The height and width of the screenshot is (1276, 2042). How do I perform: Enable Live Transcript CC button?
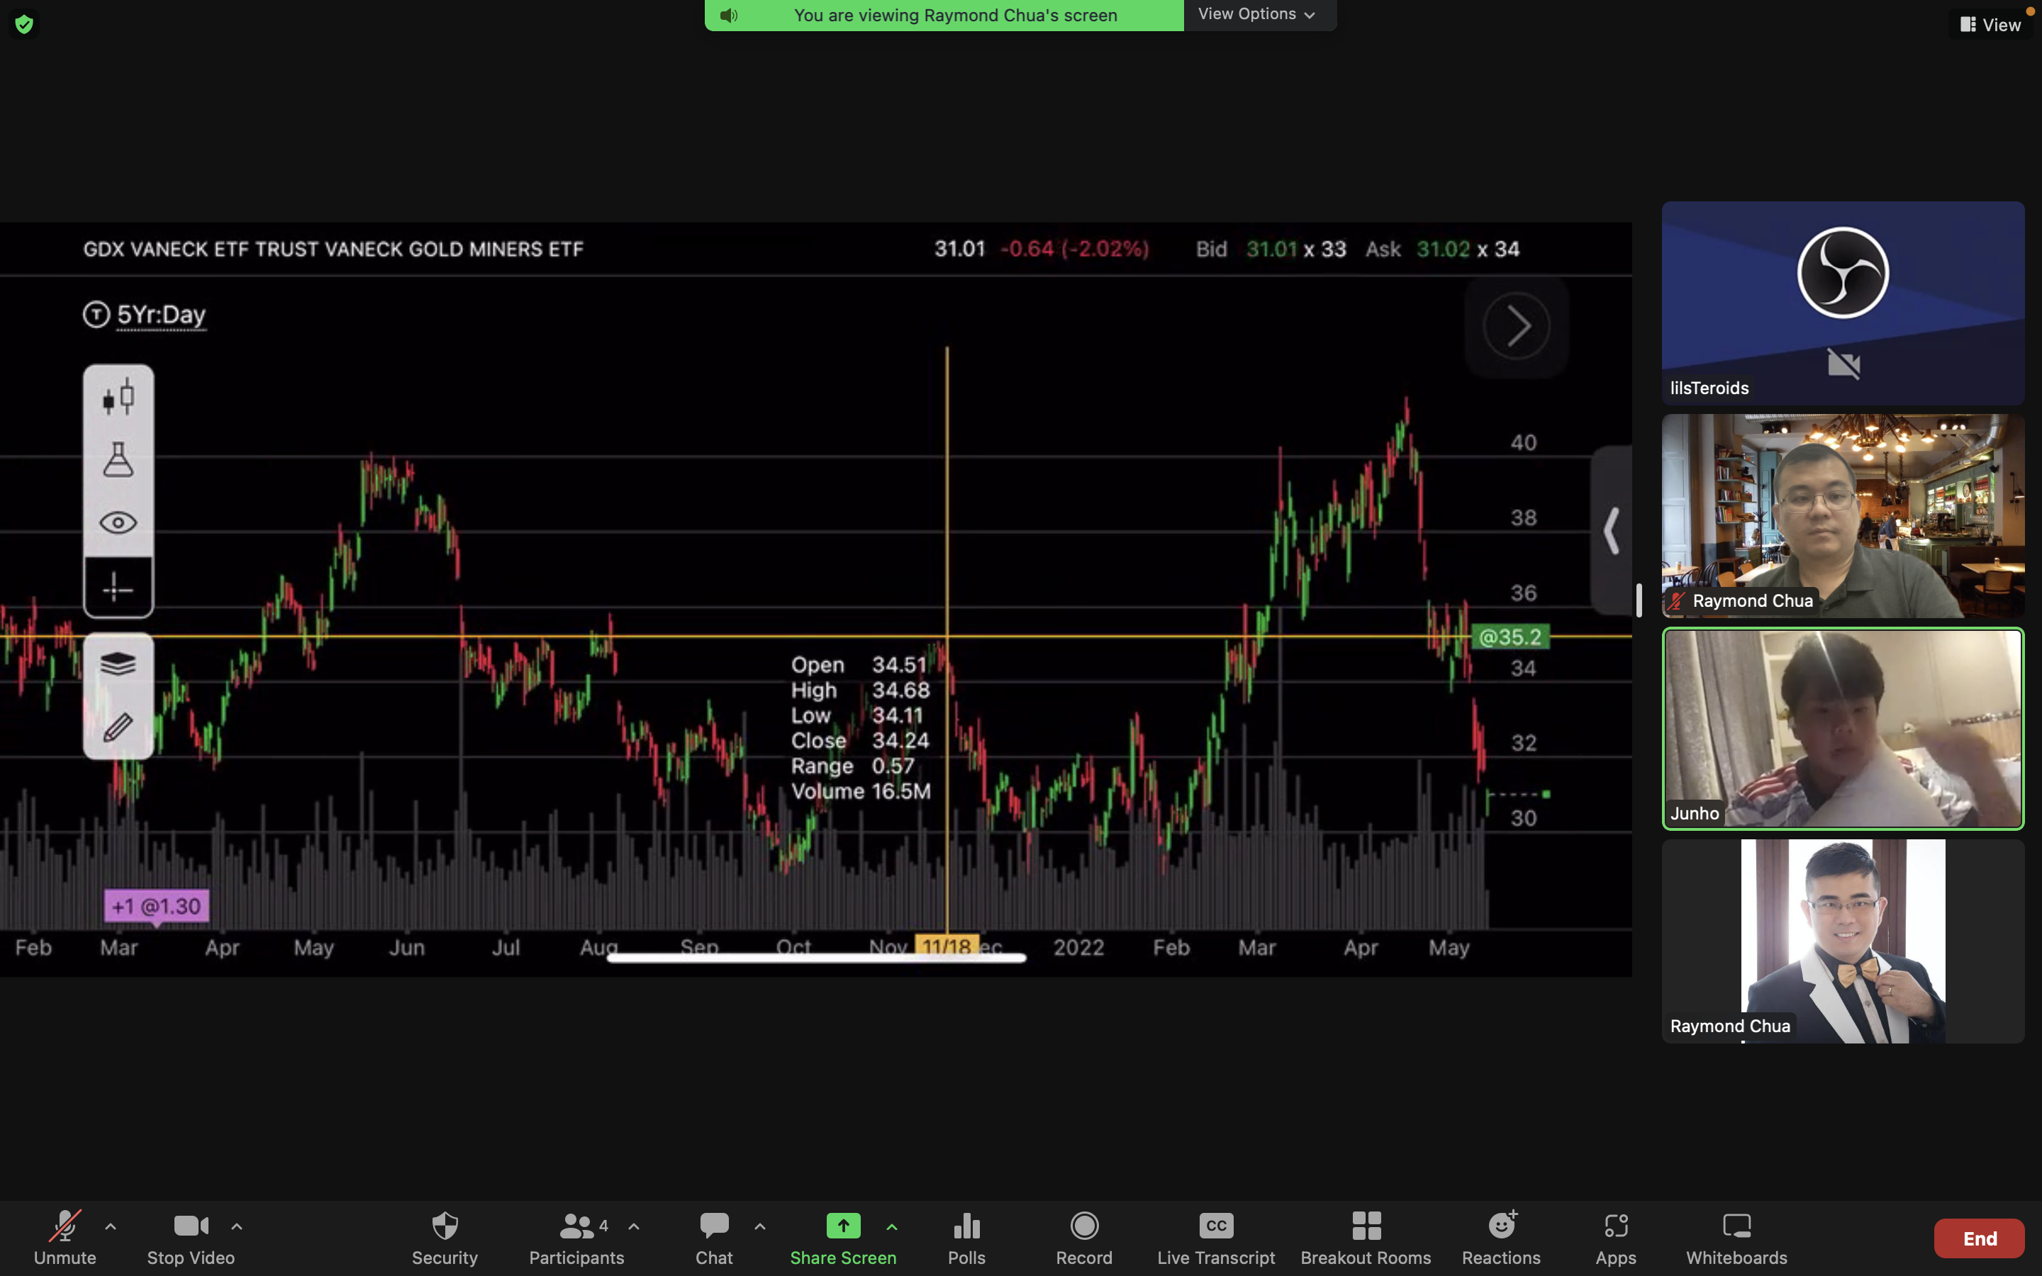coord(1216,1237)
